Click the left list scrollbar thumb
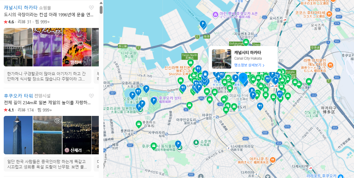This screenshot has height=178, width=354. point(101,10)
